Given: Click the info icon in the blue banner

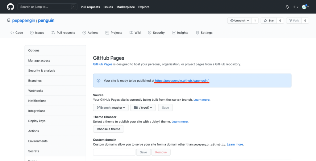Looking at the screenshot, I should coord(98,81).
